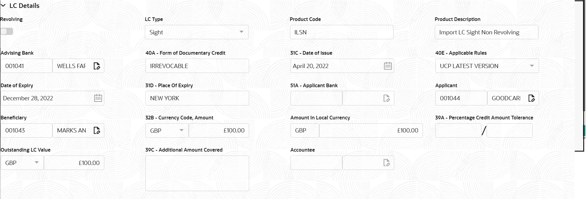Click the first 39A tolerance percentage field
This screenshot has height=199, width=586.
click(x=459, y=130)
